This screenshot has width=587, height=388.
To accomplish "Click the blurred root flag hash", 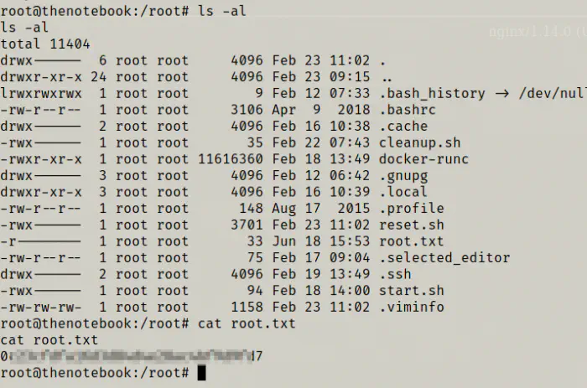I will click(131, 356).
